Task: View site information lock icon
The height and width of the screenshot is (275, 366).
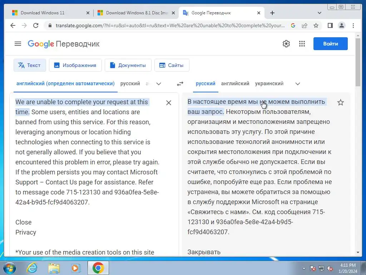Action: [50, 25]
